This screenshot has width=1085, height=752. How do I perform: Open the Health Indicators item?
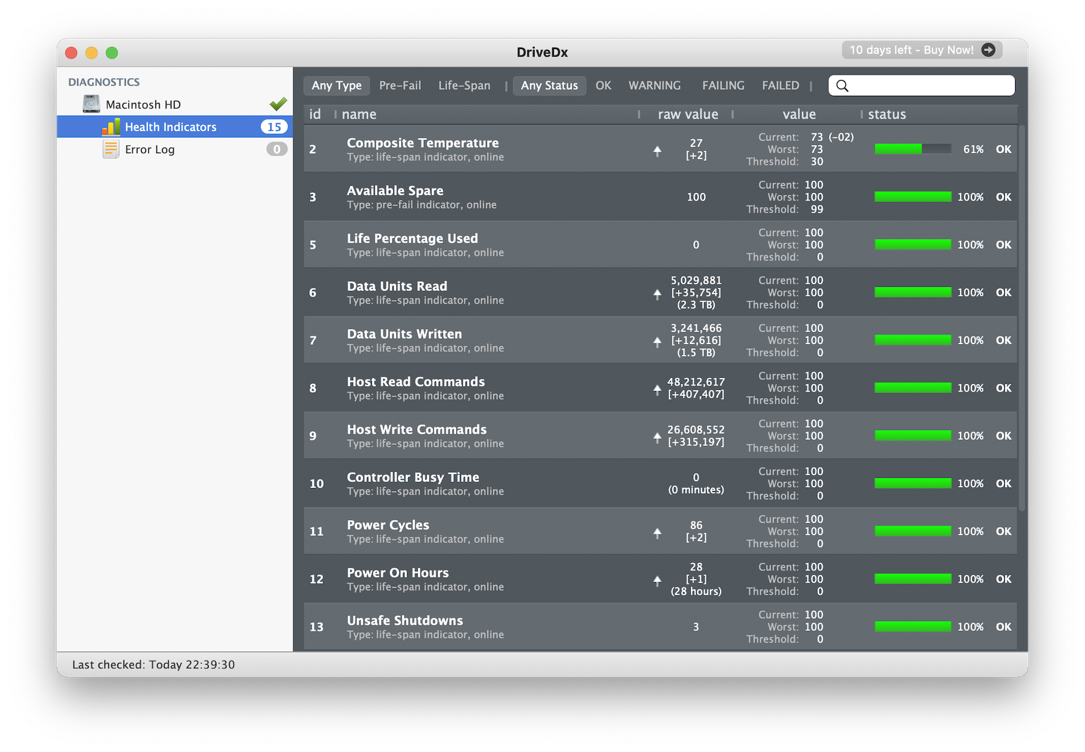point(175,127)
